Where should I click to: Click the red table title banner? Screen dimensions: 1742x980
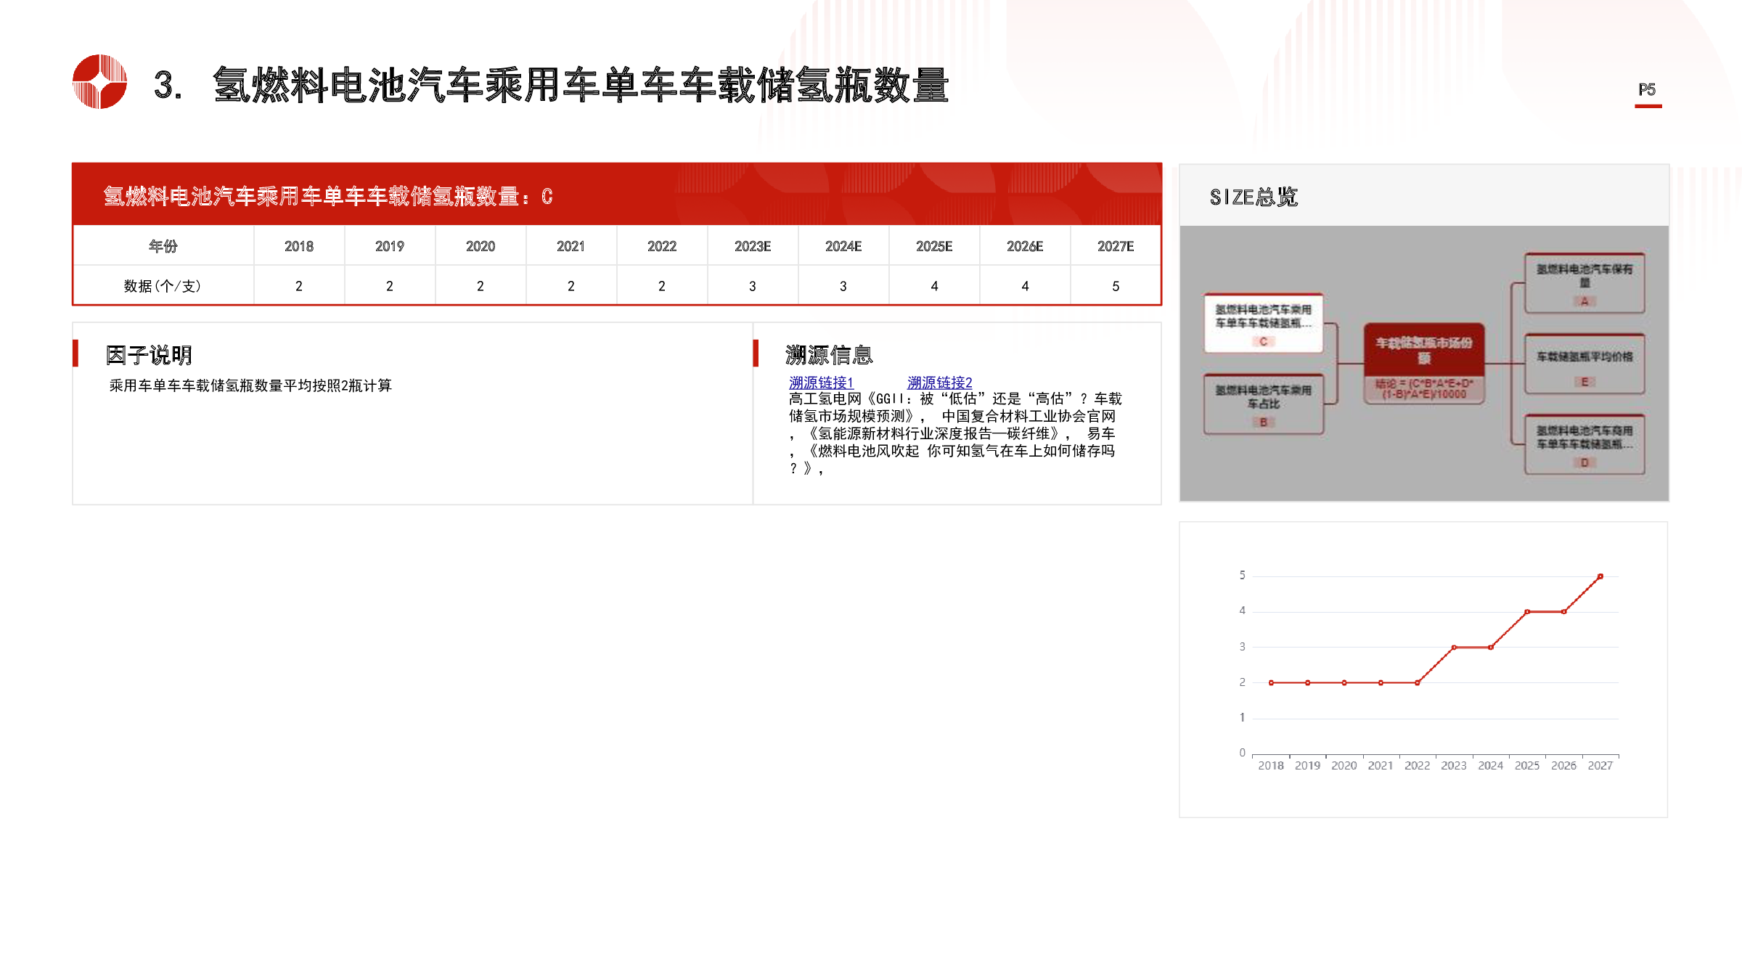(617, 195)
